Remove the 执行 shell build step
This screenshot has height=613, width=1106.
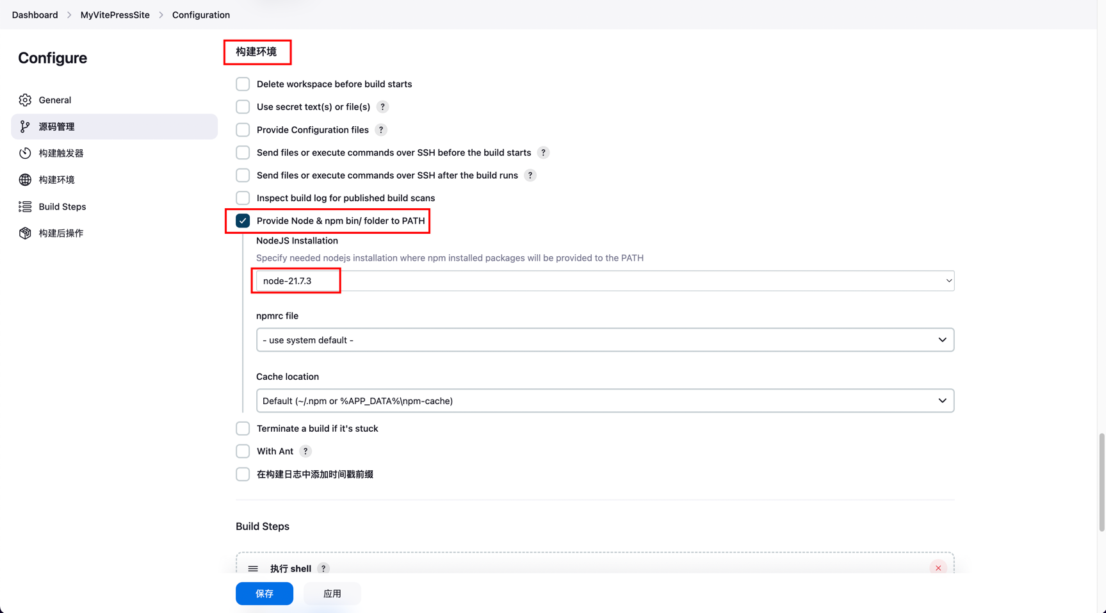(x=938, y=568)
